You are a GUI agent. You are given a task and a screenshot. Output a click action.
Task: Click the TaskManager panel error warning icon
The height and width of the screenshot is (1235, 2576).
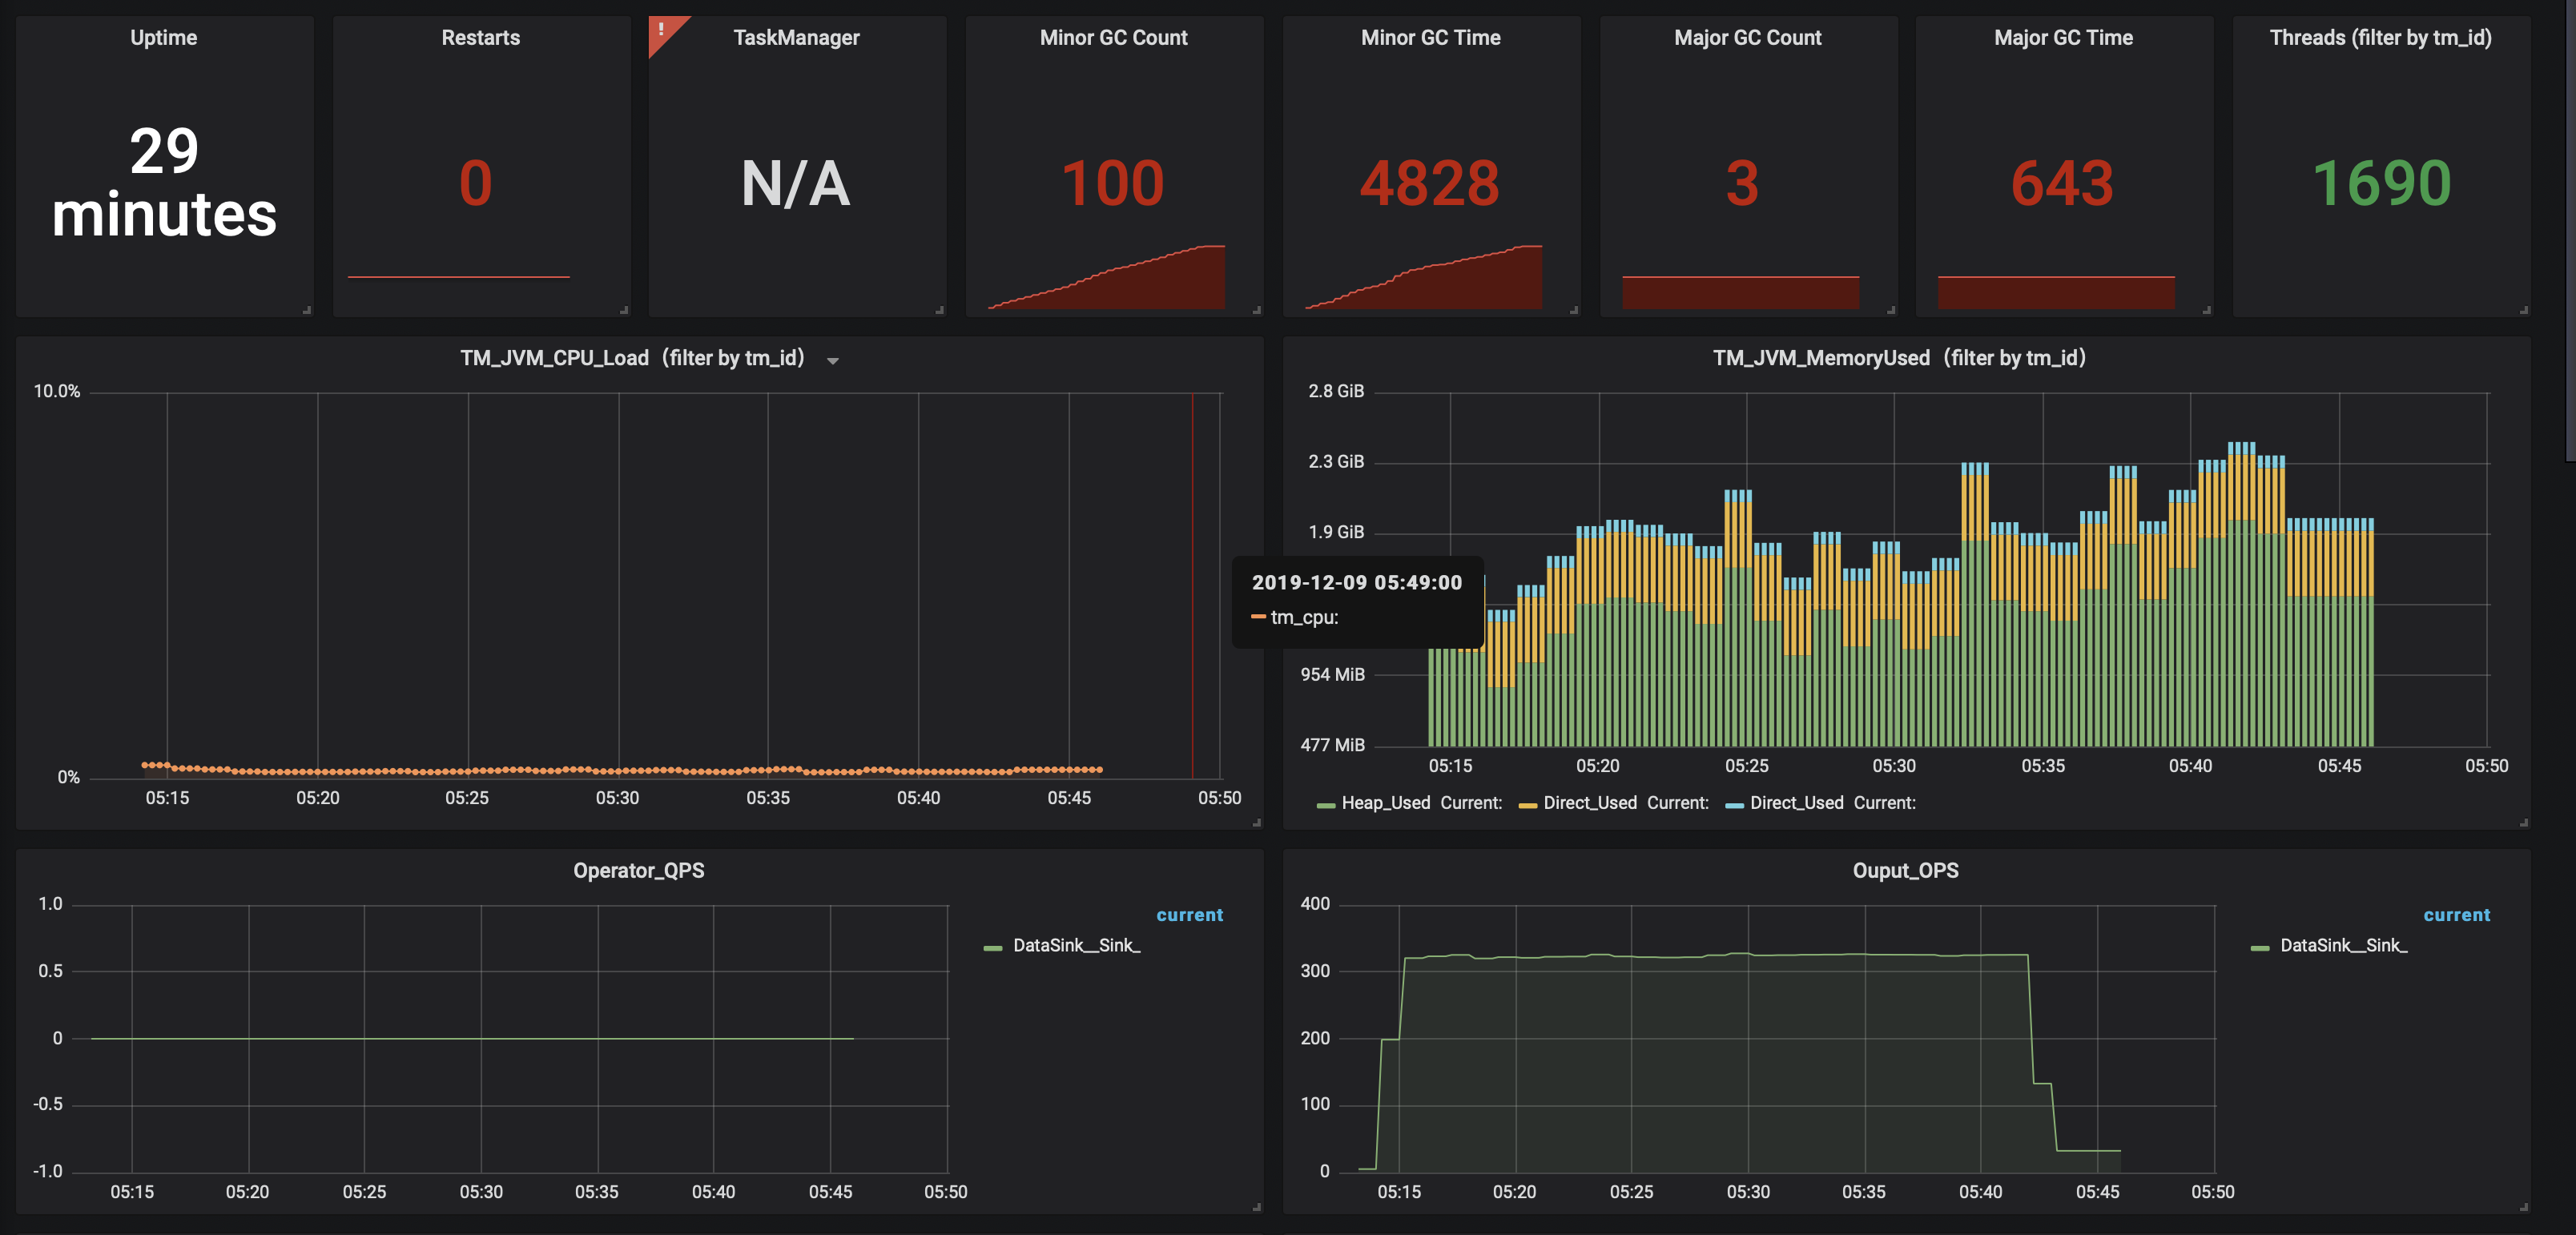click(662, 30)
